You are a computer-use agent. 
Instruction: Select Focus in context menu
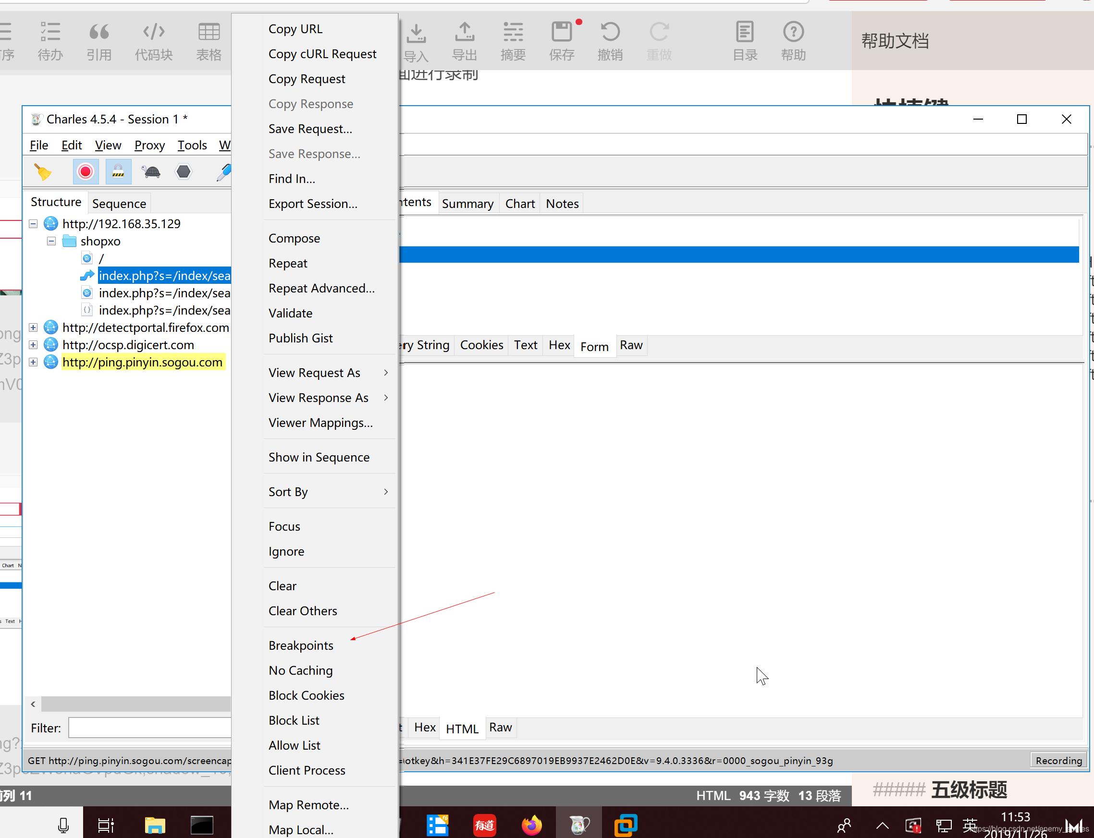tap(284, 526)
